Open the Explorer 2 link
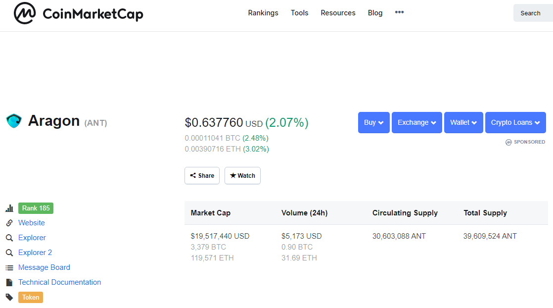The height and width of the screenshot is (308, 553). (x=35, y=253)
